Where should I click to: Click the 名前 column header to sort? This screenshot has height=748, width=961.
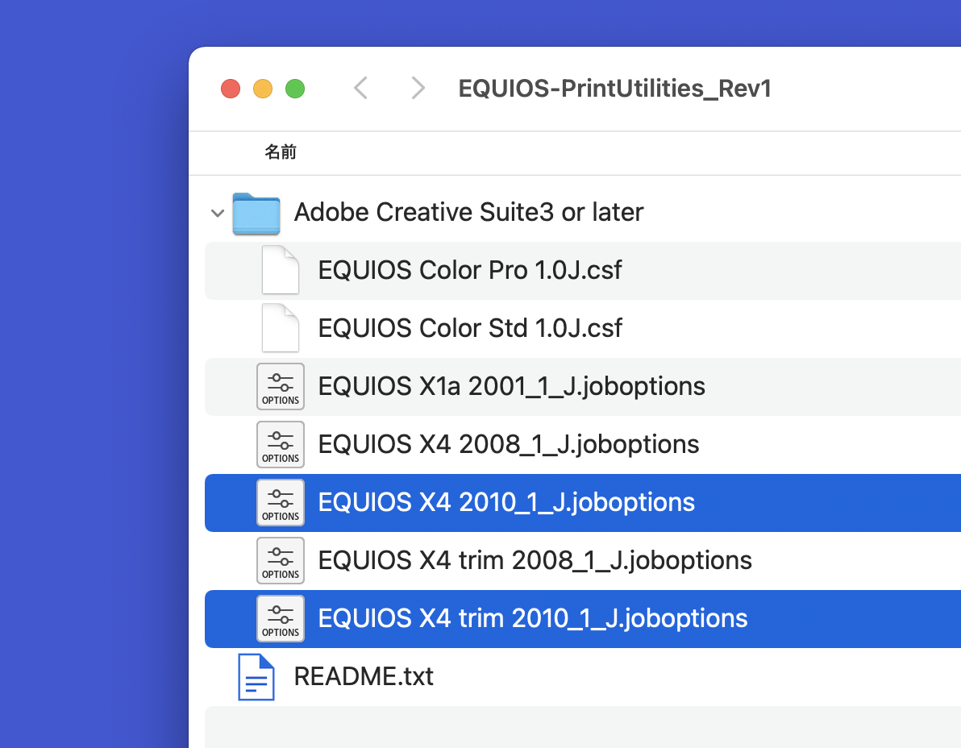pos(281,152)
